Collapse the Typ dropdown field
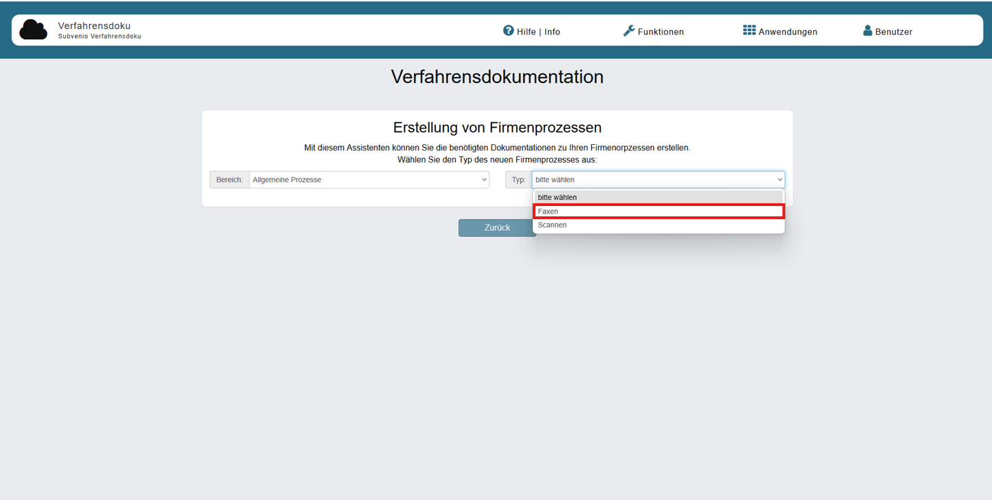Viewport: 992px width, 500px height. [x=658, y=180]
